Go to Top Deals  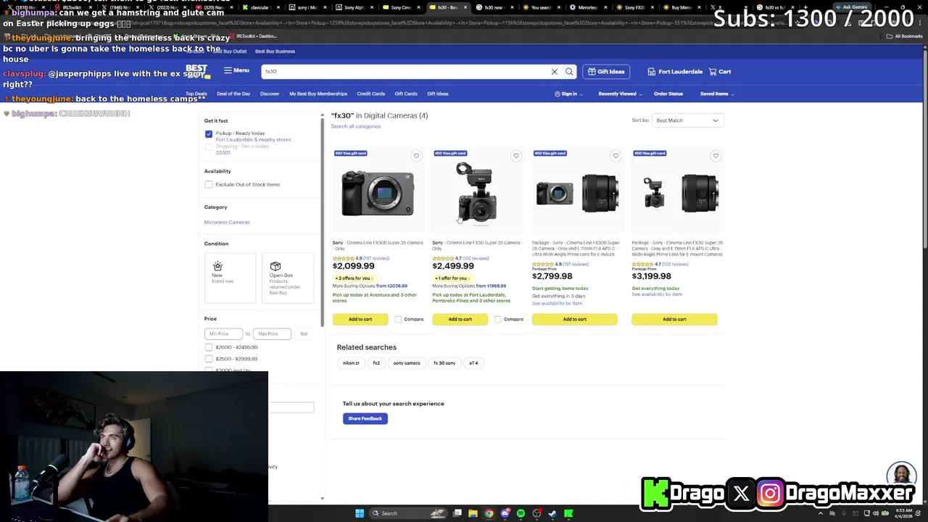(x=196, y=94)
